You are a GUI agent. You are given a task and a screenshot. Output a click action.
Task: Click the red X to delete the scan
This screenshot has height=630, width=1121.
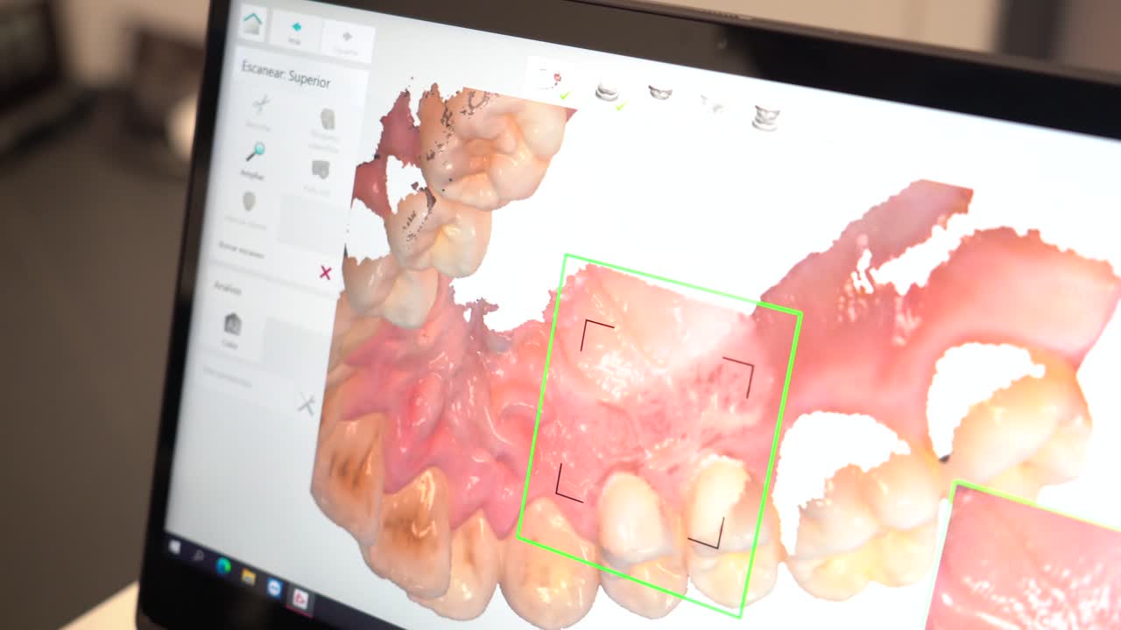pos(324,273)
